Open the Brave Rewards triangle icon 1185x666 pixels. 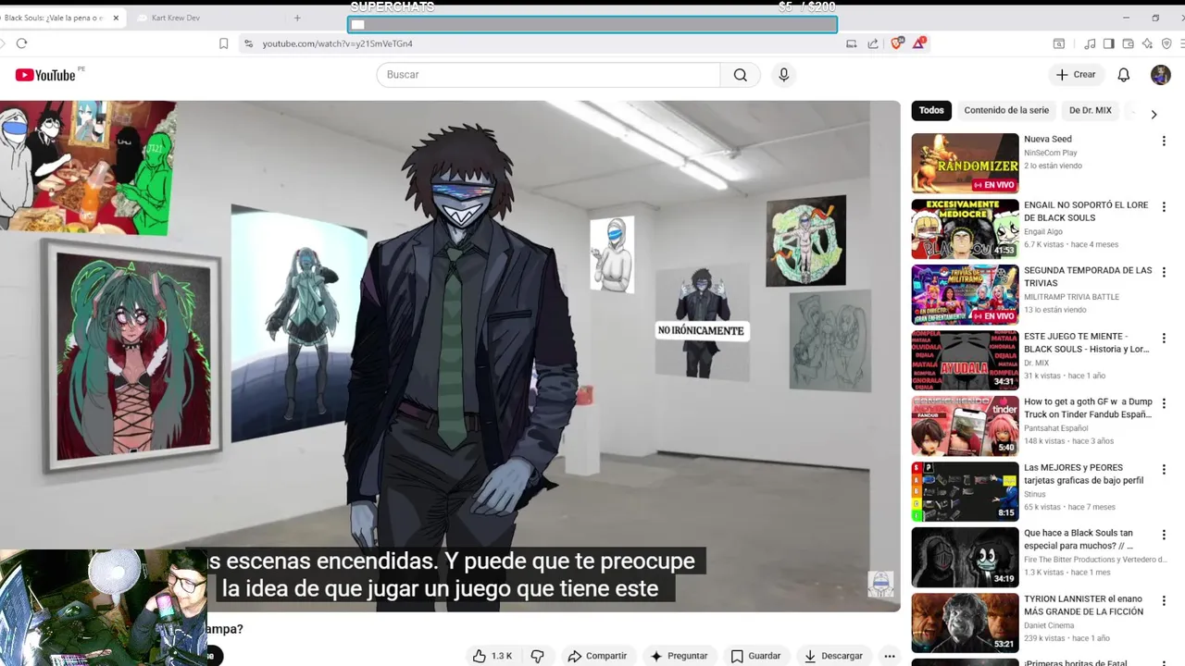click(x=918, y=43)
